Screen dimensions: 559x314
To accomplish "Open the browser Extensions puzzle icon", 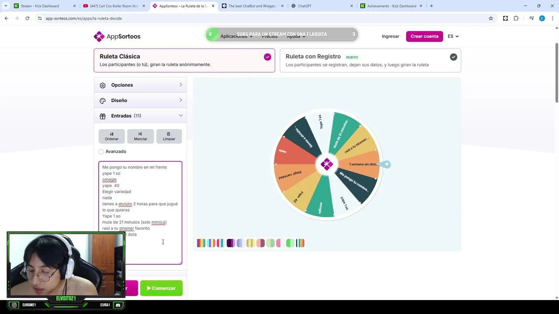I will click(516, 18).
